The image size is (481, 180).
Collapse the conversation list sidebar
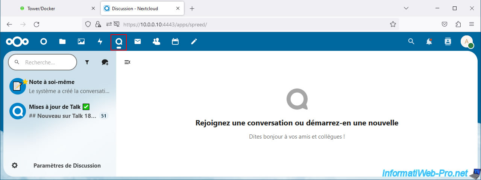[x=127, y=62]
